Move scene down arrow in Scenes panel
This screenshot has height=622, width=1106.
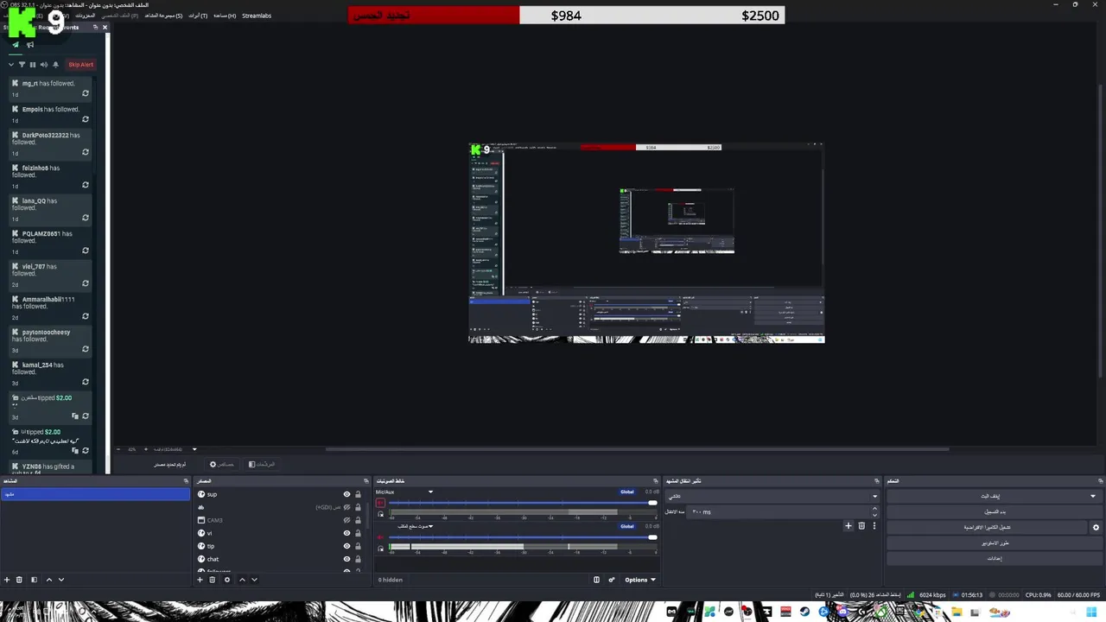60,580
